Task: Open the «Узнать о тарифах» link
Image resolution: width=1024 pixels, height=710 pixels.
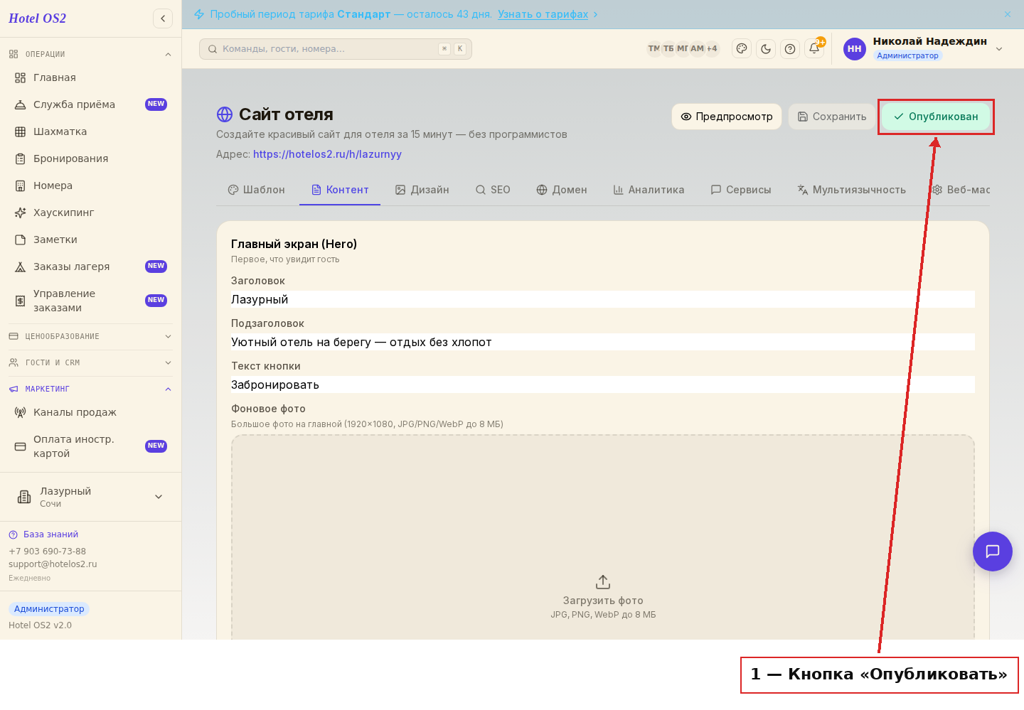Action: tap(543, 14)
